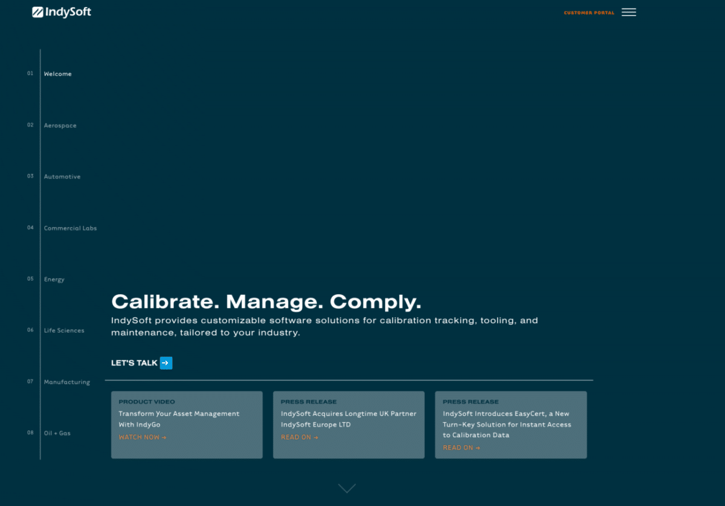Go to the Aerospace section
This screenshot has height=506, width=725.
(x=60, y=126)
